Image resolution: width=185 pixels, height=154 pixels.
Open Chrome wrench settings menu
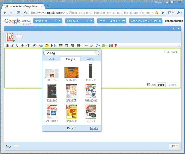coord(179,13)
